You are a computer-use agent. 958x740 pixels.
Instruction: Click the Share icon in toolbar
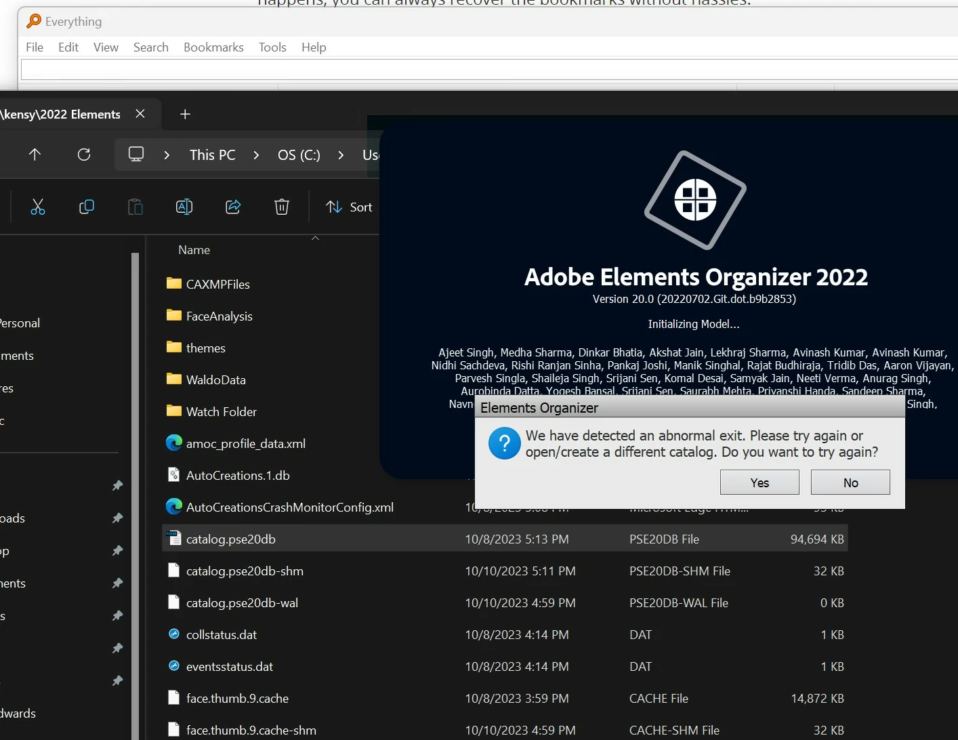click(233, 207)
